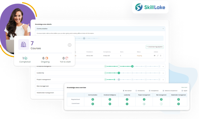Select level I on Leadership slider

pos(119,73)
